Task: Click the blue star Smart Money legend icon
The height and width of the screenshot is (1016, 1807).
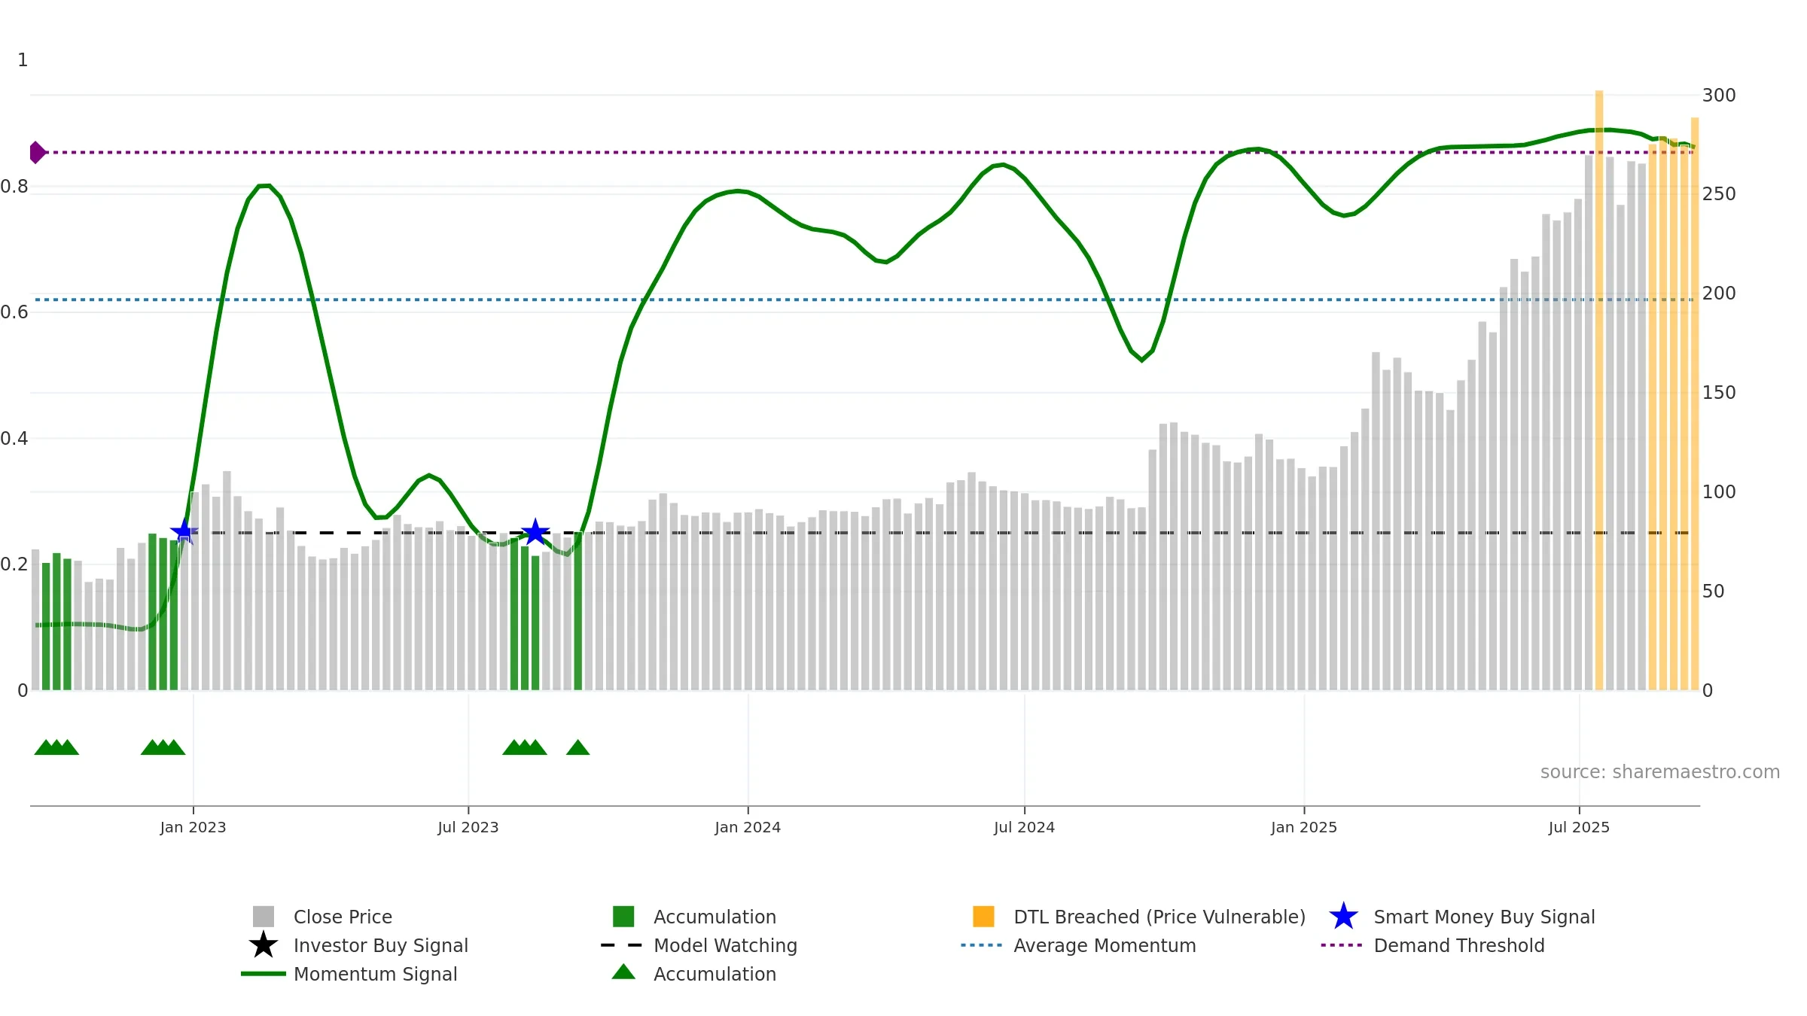Action: point(1343,917)
